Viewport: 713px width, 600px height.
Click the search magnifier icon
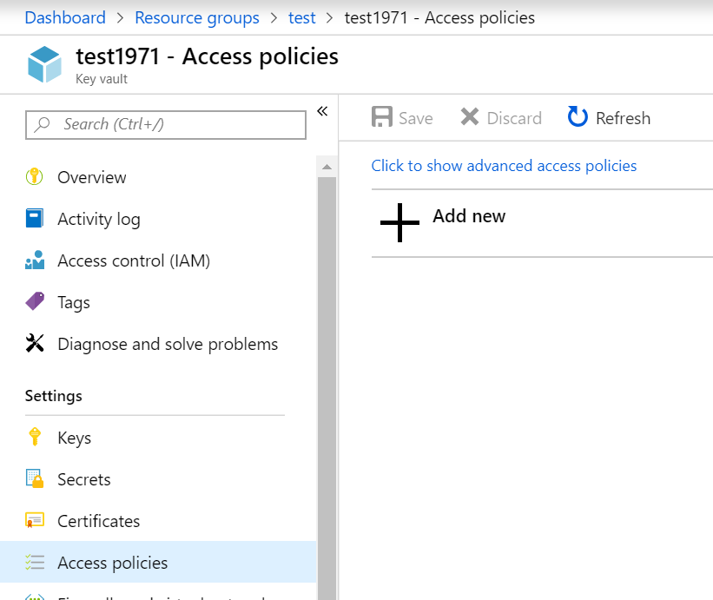[x=43, y=123]
